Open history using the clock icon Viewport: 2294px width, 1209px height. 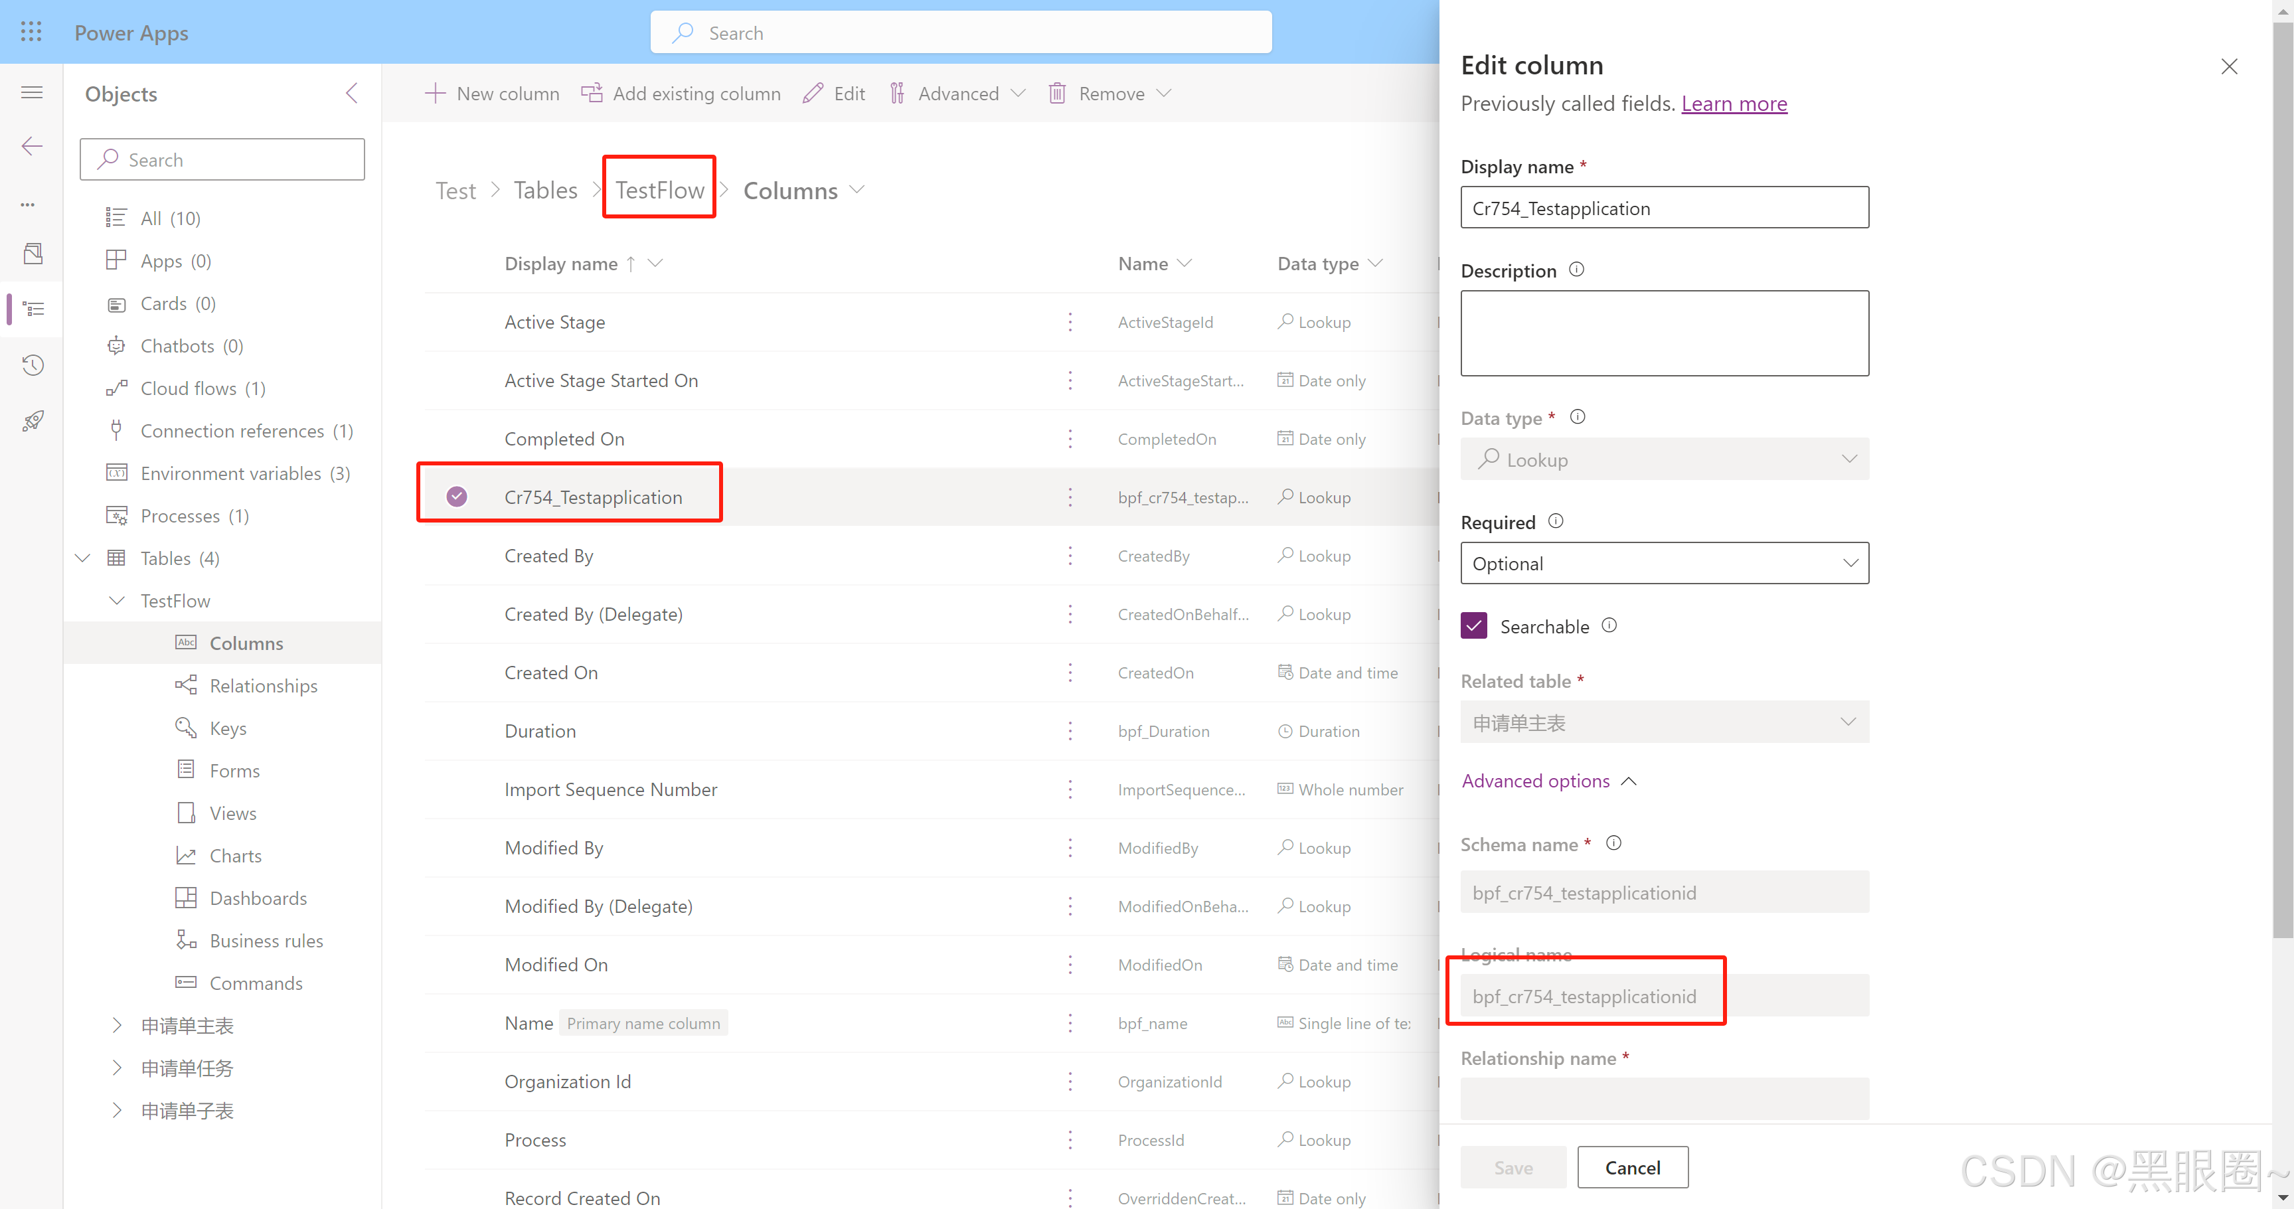click(x=32, y=364)
